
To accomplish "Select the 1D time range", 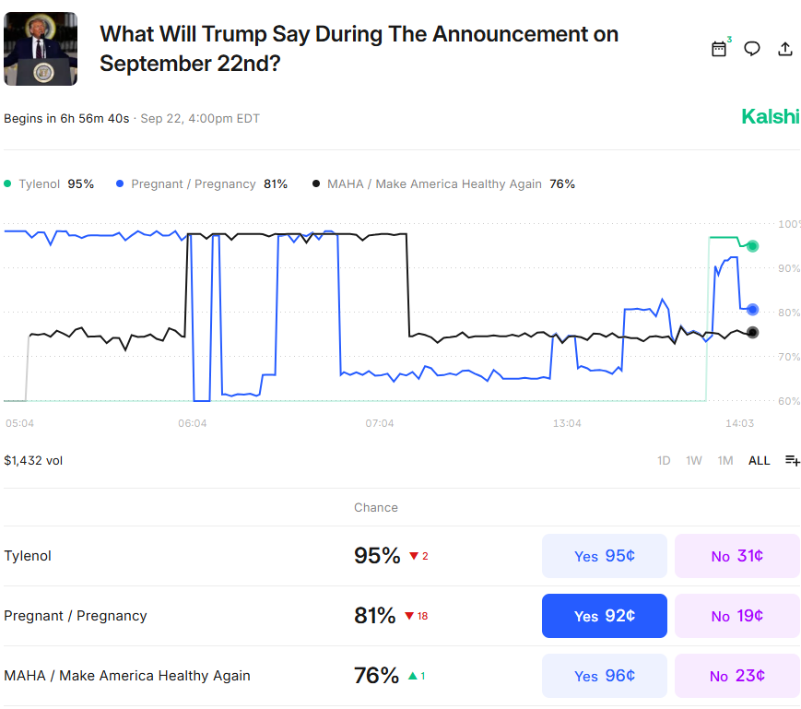I will [663, 461].
